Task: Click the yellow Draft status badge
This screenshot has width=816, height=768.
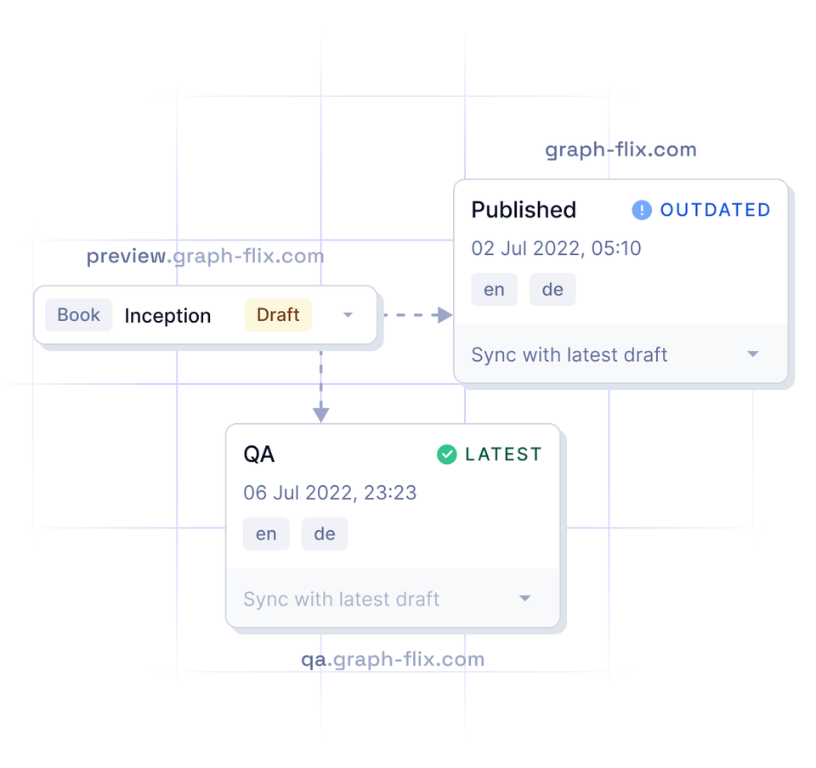Action: coord(278,315)
